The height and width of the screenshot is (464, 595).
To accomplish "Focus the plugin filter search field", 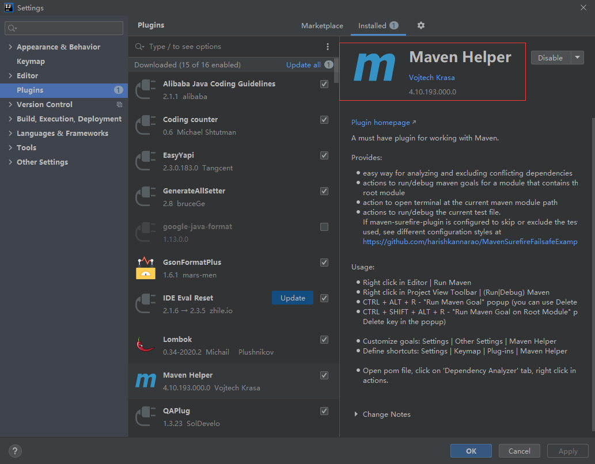I will 228,47.
